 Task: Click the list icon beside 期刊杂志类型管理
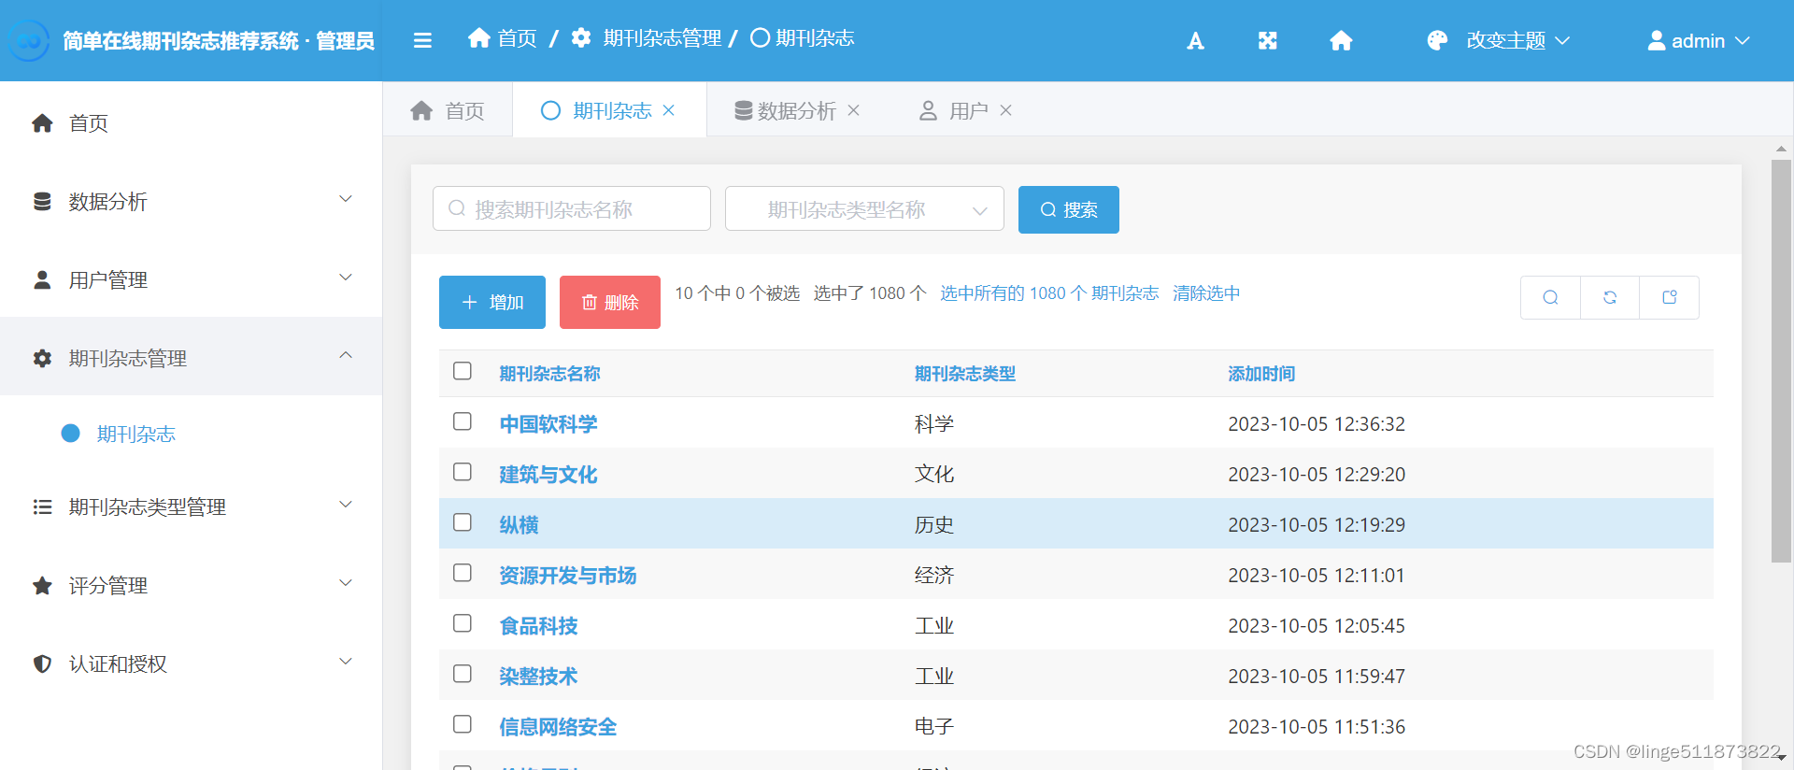(x=42, y=506)
